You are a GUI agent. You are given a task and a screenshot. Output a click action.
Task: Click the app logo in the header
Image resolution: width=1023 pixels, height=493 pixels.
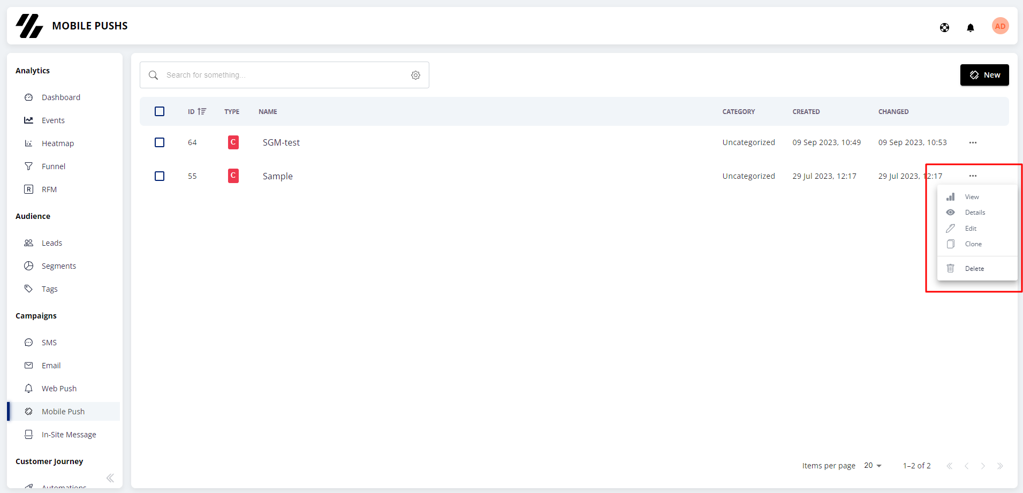29,26
